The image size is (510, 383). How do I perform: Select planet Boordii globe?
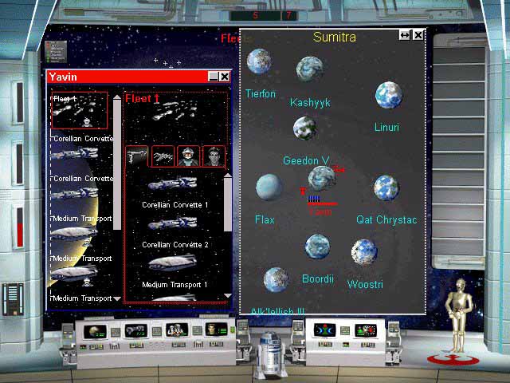point(317,247)
